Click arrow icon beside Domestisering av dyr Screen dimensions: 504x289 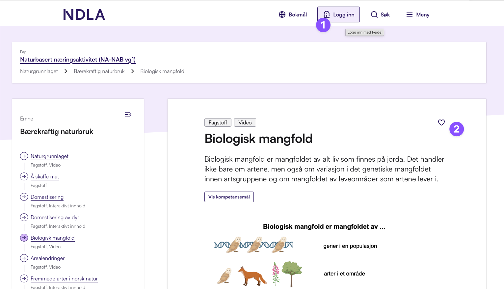(x=24, y=217)
